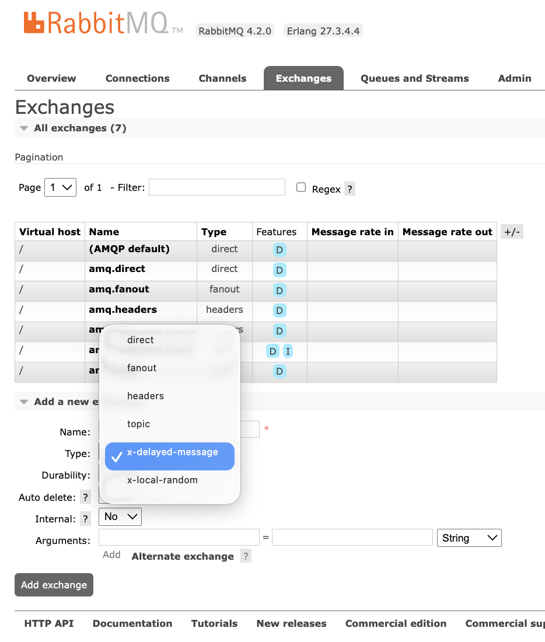Click the +/- column selector above the table
Screen dimensions: 545x642
511,231
